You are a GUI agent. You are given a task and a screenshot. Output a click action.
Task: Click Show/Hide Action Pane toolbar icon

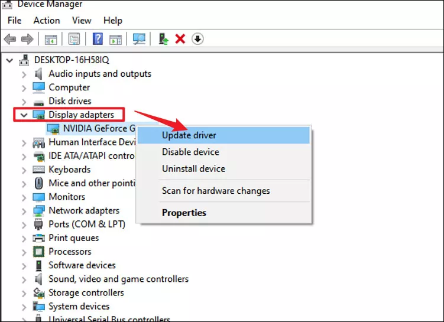coord(115,39)
